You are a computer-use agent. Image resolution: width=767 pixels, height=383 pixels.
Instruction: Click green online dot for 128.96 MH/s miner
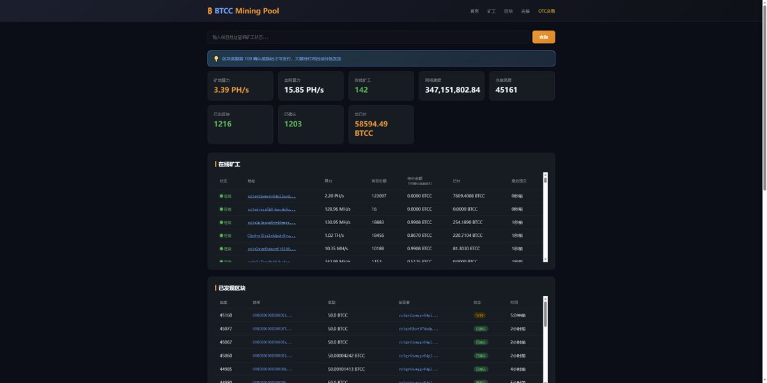click(x=221, y=209)
